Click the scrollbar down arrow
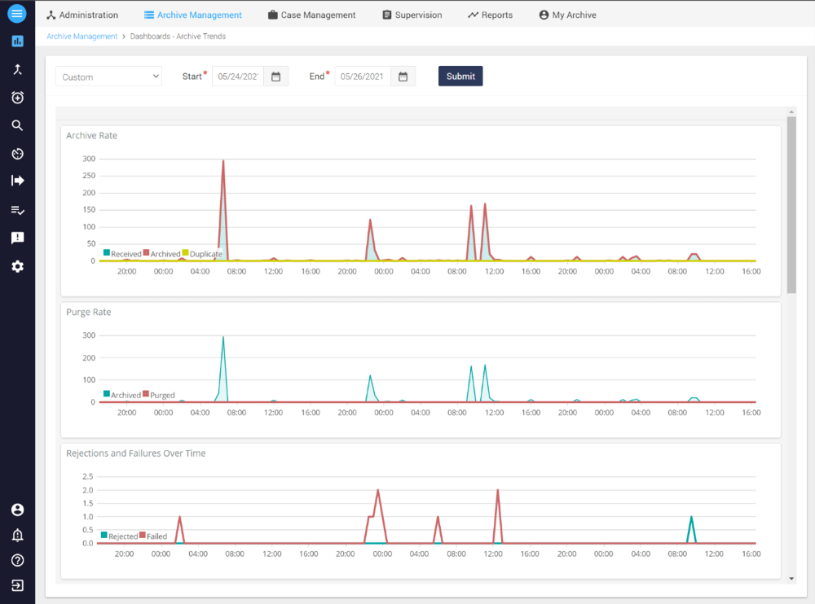The height and width of the screenshot is (604, 815). tap(791, 578)
